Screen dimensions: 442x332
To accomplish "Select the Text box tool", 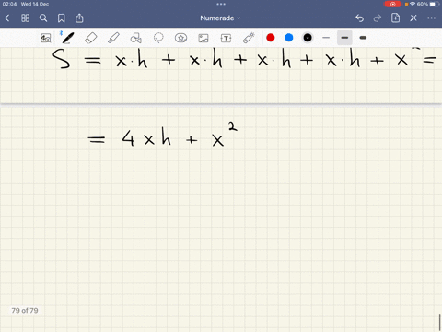I will click(x=226, y=38).
